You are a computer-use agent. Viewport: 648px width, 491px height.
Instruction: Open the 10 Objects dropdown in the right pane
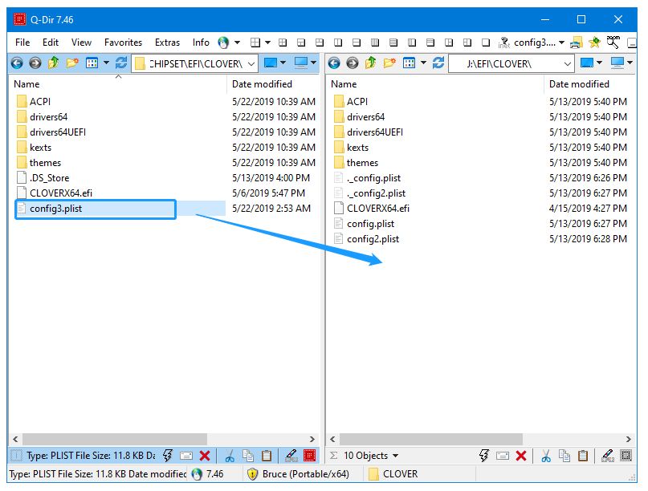pos(397,456)
